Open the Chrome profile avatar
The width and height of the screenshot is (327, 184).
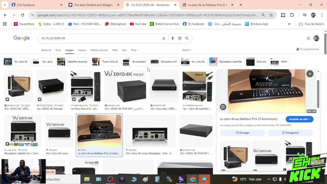(x=313, y=15)
